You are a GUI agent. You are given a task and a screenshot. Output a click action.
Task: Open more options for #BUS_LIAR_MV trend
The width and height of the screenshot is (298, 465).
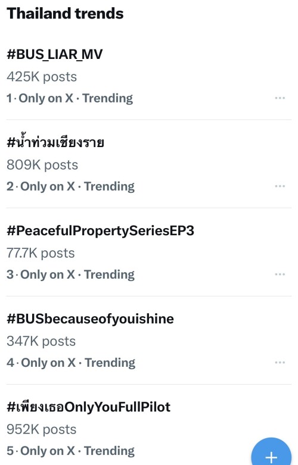tap(280, 98)
